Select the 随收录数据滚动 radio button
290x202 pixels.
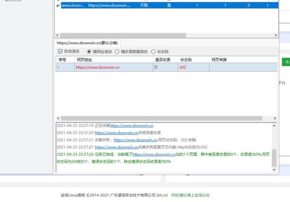[x=117, y=52]
